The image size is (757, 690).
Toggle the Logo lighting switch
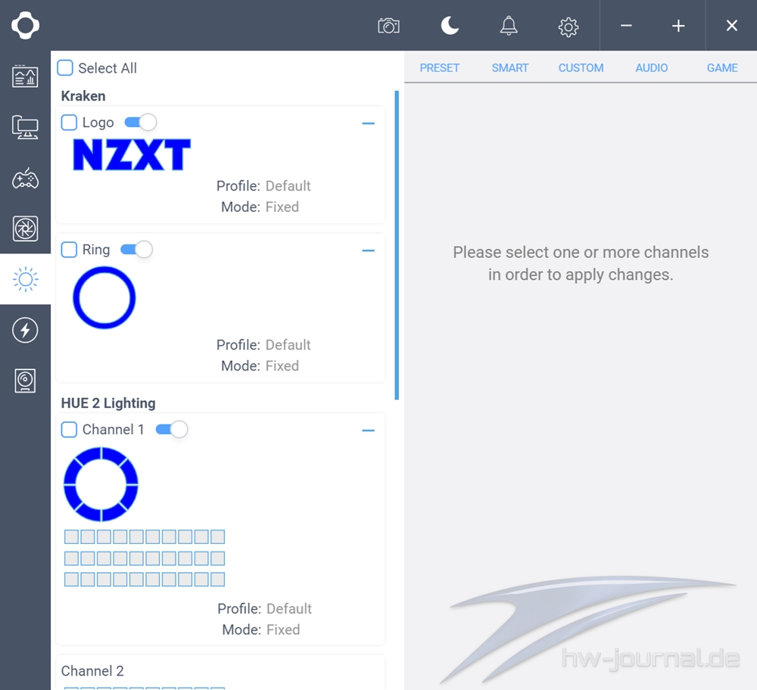coord(141,122)
